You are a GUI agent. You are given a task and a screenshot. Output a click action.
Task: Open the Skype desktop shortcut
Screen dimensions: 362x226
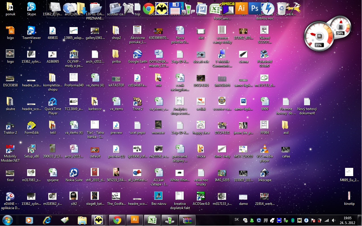coord(31,7)
